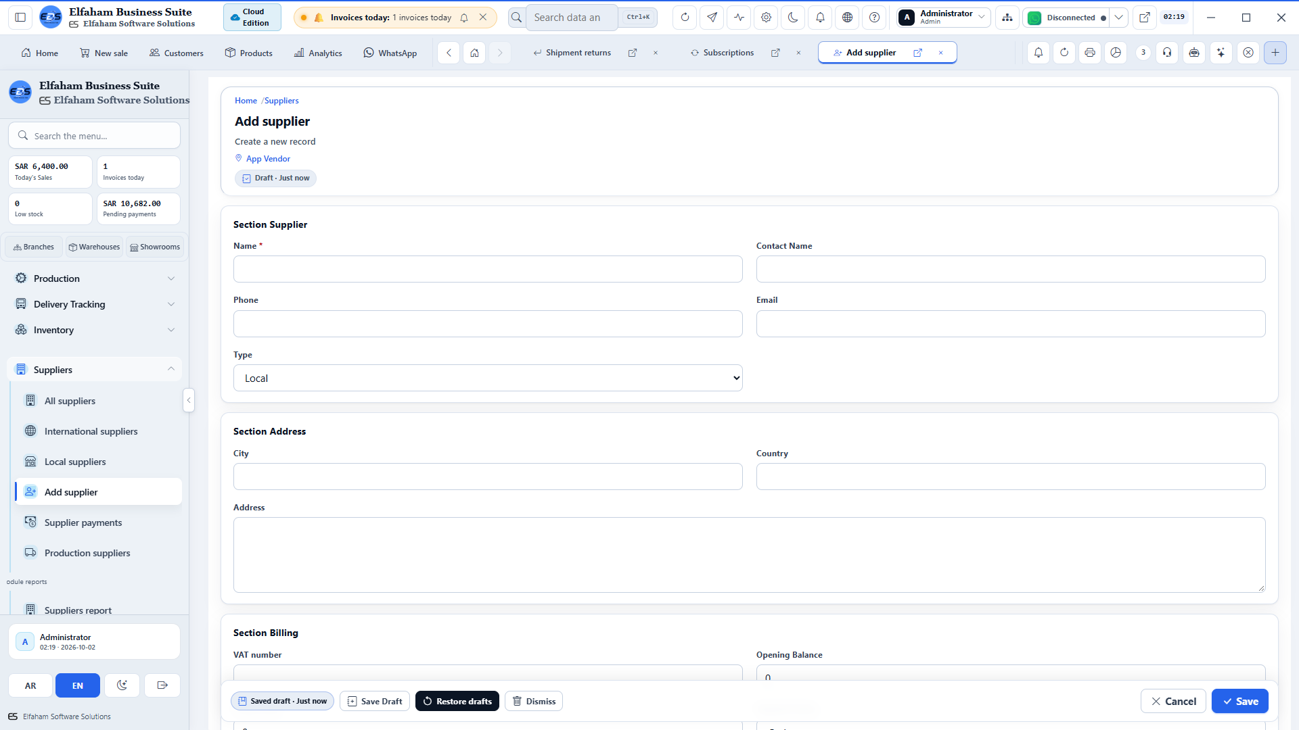The height and width of the screenshot is (730, 1299).
Task: Click the Name input field
Action: coord(488,269)
